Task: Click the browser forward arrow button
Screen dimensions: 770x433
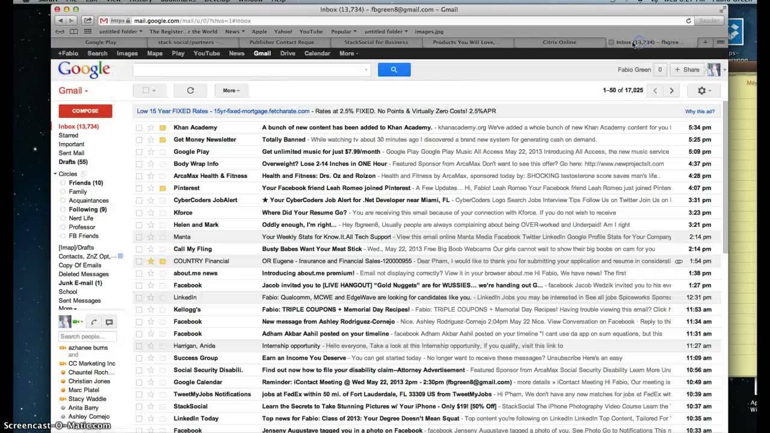Action: click(71, 20)
